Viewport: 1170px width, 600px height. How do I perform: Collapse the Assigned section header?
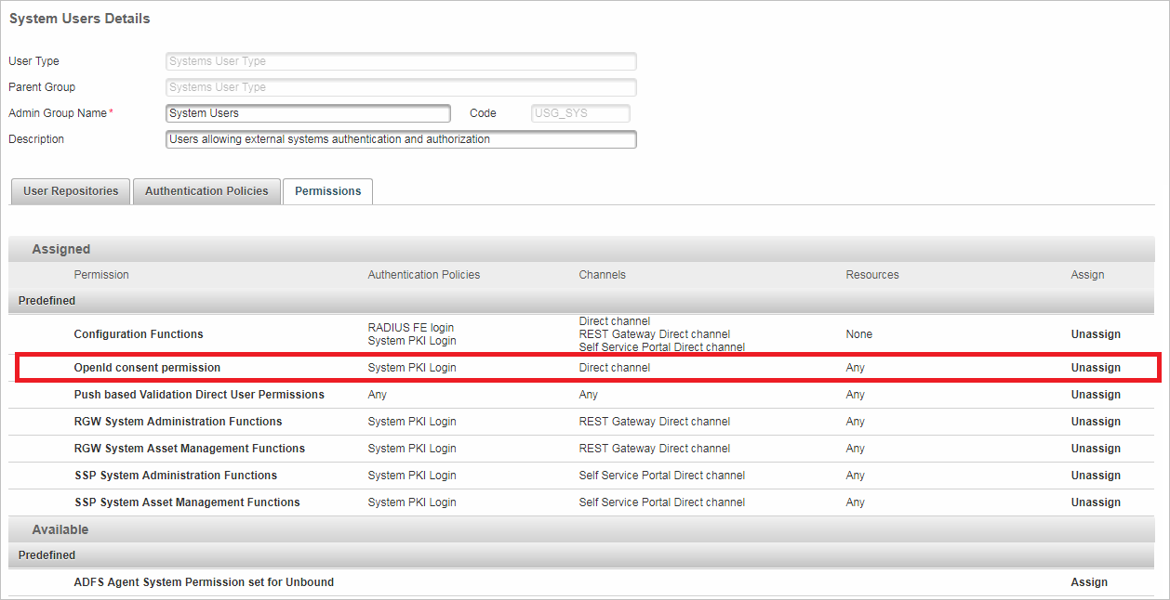click(61, 249)
